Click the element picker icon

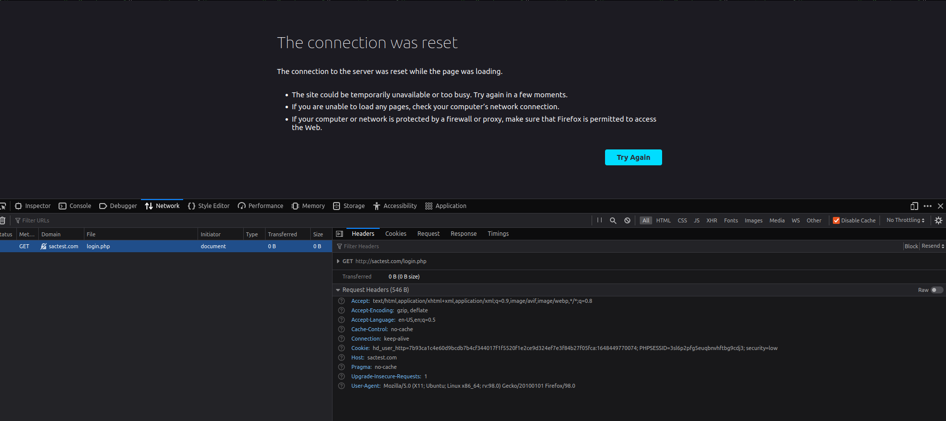point(2,206)
